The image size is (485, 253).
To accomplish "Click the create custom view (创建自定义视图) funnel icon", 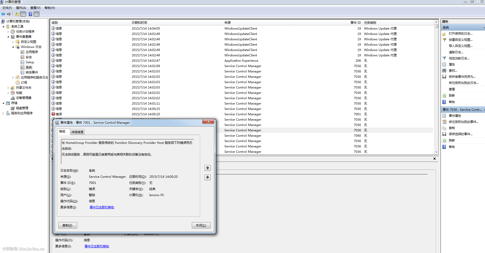I will click(x=444, y=40).
